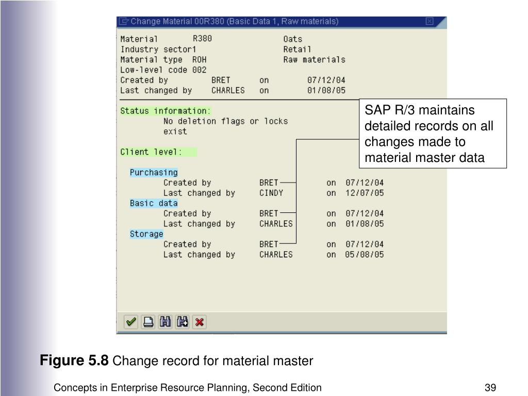Click header 'Last changed by' date 01/08/05

pos(326,91)
